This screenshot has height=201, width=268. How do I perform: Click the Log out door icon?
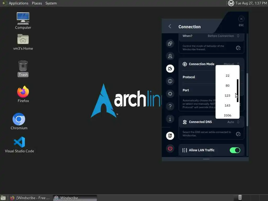pos(170,136)
